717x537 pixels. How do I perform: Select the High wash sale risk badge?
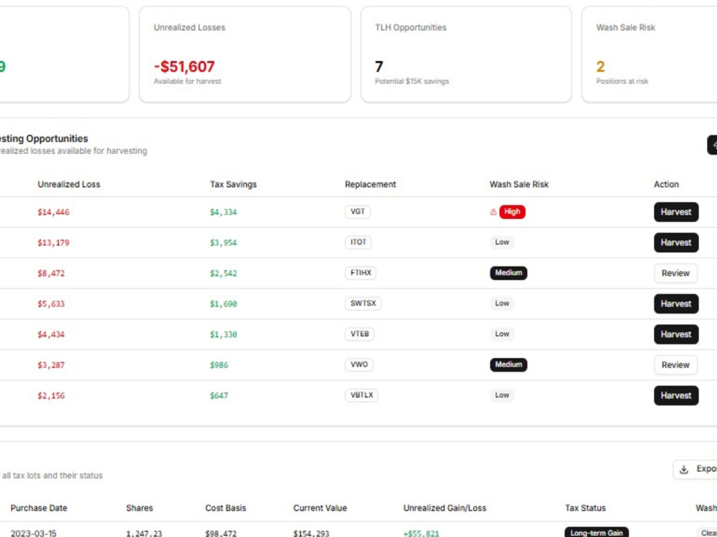pyautogui.click(x=512, y=212)
